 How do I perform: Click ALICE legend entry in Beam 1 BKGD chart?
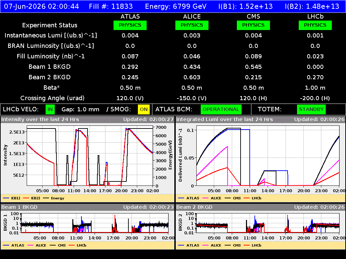point(36,246)
